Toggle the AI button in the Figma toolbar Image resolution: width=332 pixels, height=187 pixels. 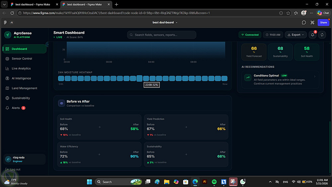12,23
